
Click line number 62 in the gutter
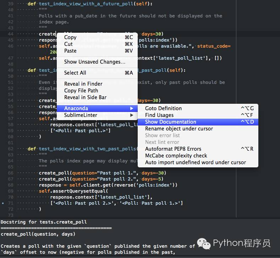[x=11, y=149]
